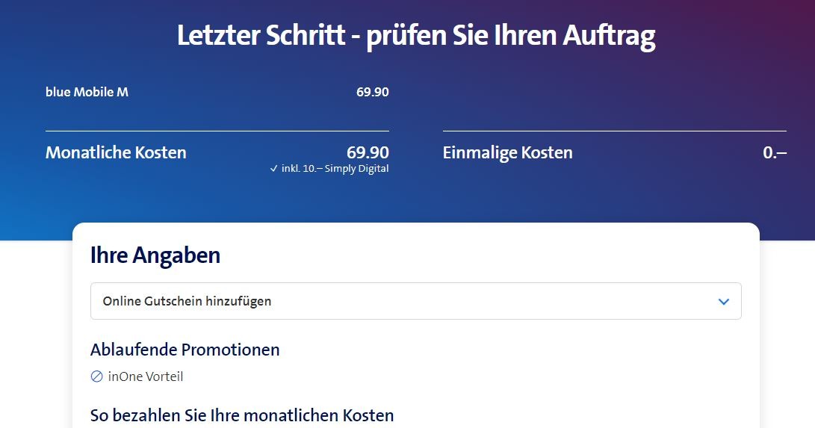This screenshot has height=428, width=815.
Task: Click the divider line above Monatliche Kosten
Action: tap(217, 131)
